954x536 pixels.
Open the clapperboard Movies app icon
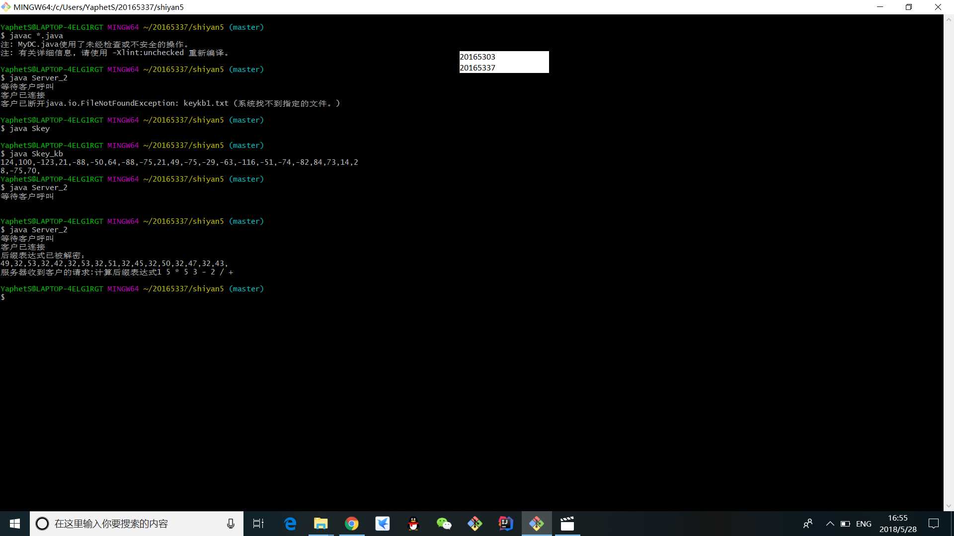pos(567,524)
